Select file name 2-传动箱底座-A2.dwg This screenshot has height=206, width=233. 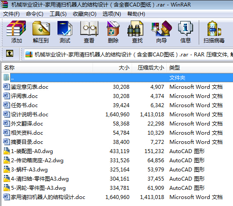point(37,161)
